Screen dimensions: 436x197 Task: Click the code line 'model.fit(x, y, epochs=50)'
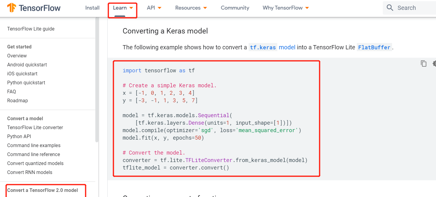click(x=163, y=138)
